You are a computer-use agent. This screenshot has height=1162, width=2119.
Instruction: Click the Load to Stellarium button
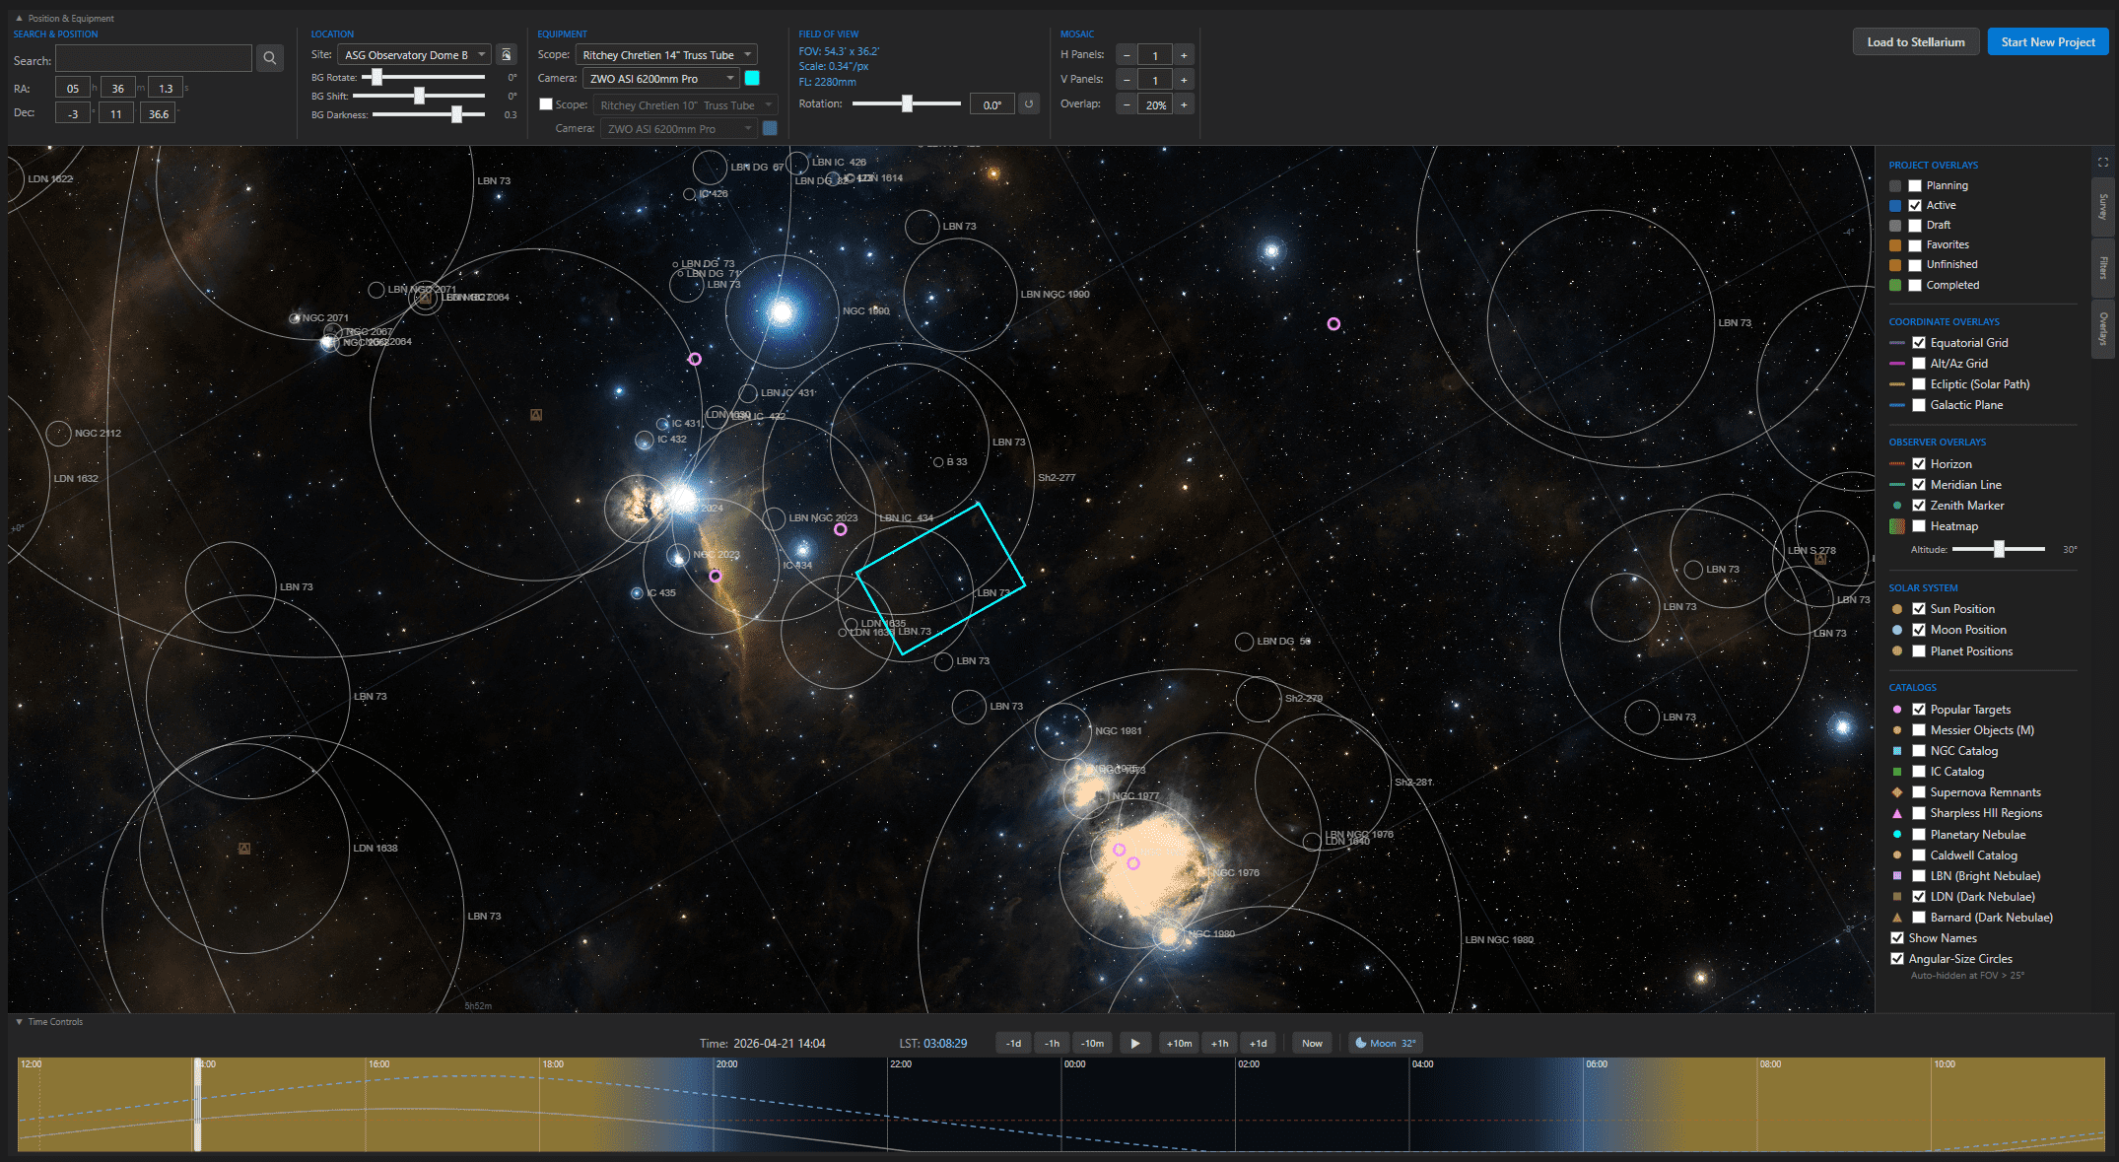click(x=1915, y=42)
